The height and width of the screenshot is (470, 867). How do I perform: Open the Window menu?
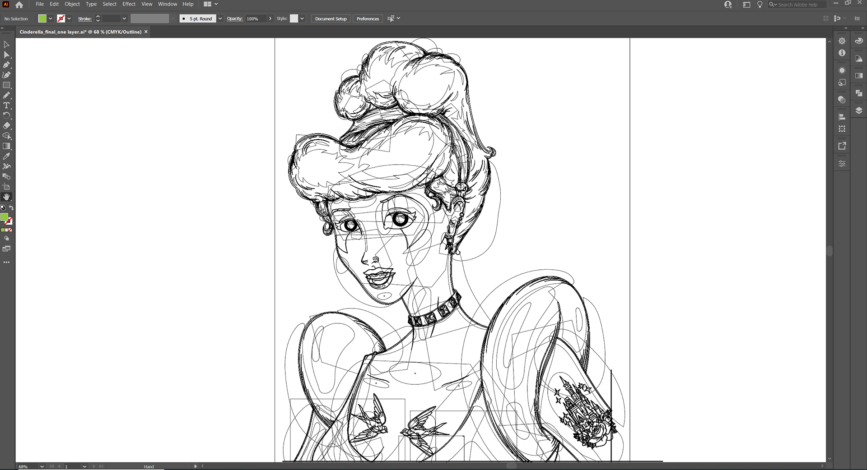(168, 4)
